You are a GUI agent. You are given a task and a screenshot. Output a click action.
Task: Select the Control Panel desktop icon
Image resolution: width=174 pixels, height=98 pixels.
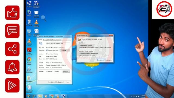(x=29, y=33)
